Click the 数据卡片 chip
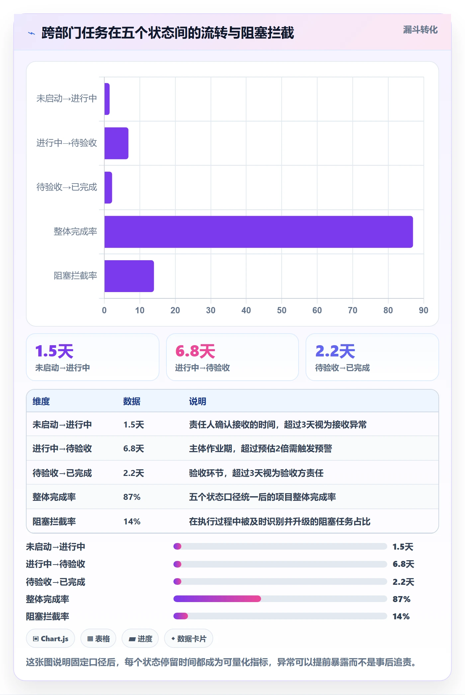 [189, 638]
